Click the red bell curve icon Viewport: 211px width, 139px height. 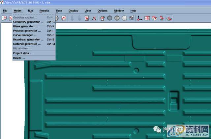coord(94,18)
